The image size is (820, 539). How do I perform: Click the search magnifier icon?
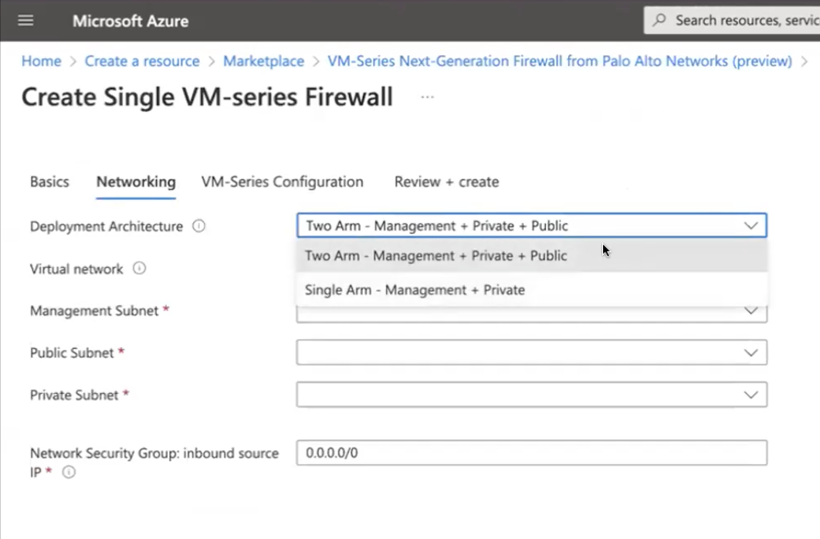click(x=659, y=21)
